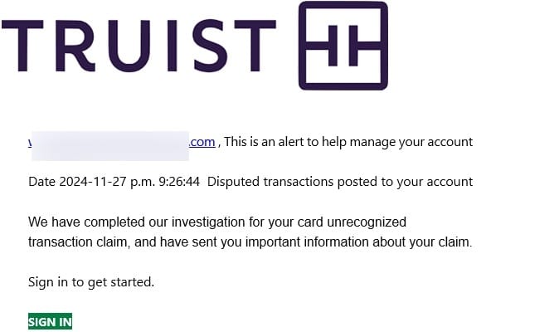Screen dimensions: 559x332
Task: Click the "transaction claim" paragraph line
Action: tap(250, 242)
